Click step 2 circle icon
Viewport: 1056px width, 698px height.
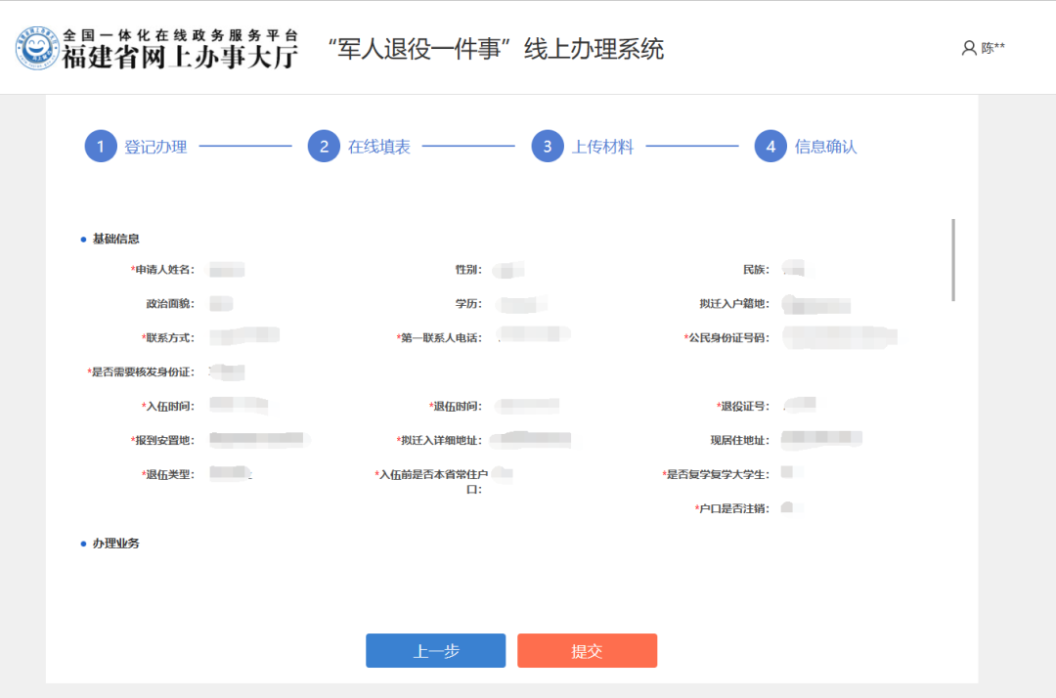coord(324,147)
